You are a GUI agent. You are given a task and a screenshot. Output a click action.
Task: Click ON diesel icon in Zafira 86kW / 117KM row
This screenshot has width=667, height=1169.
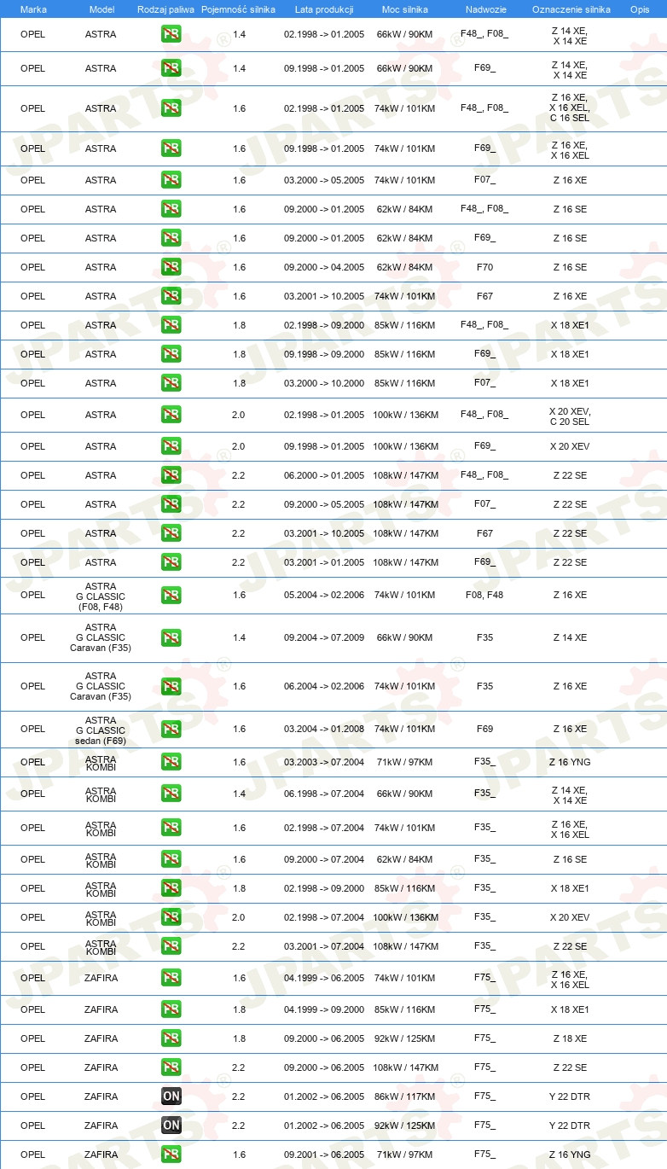171,1096
